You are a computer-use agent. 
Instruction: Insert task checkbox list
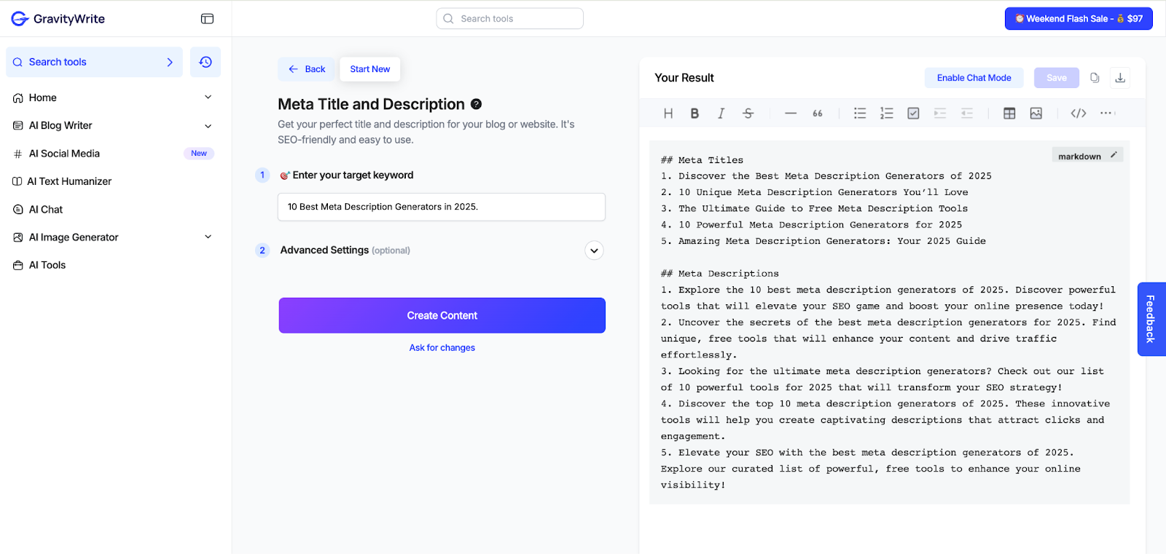(x=913, y=114)
